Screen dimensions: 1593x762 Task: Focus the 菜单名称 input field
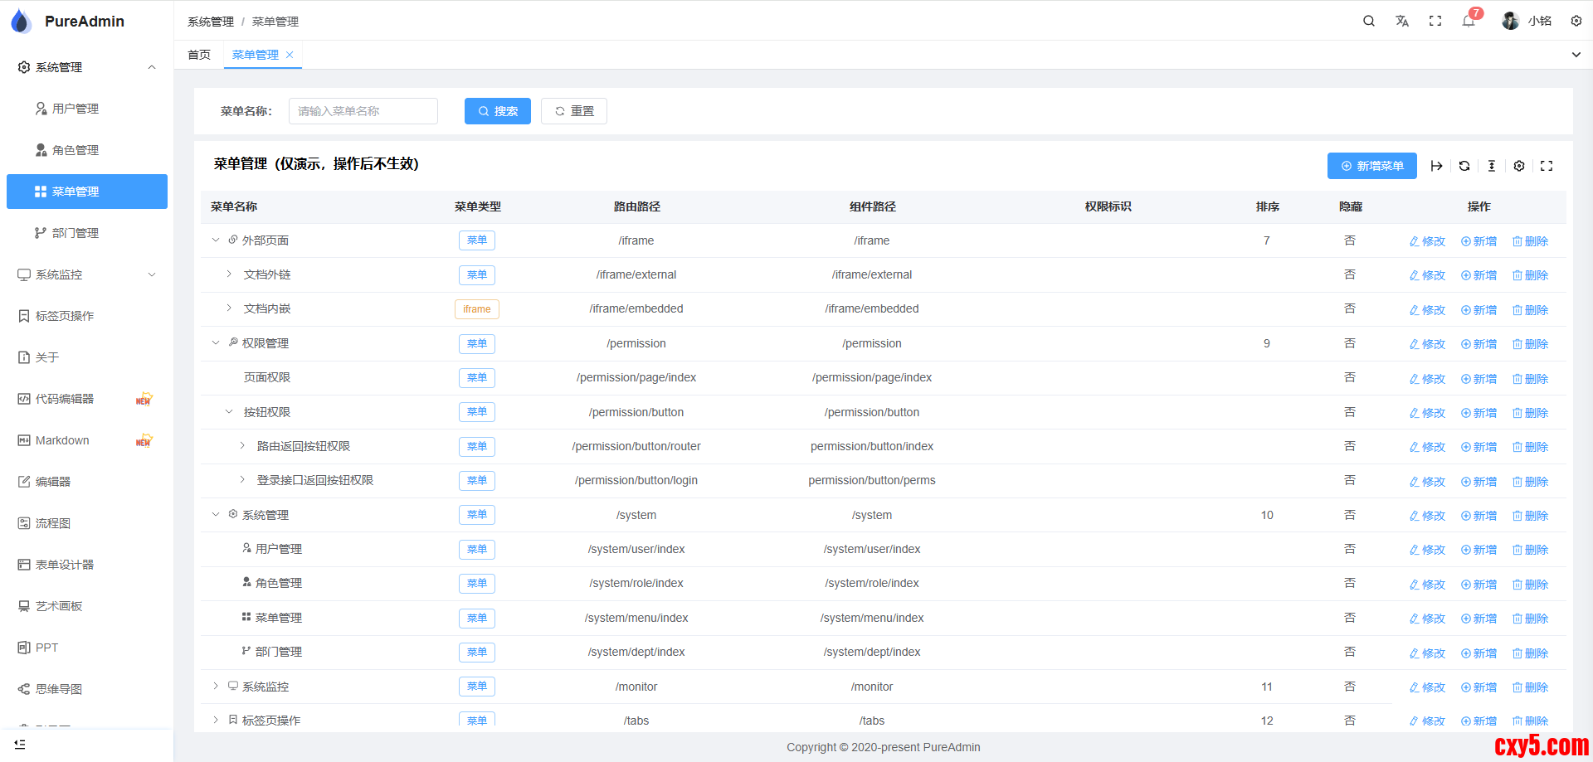363,111
